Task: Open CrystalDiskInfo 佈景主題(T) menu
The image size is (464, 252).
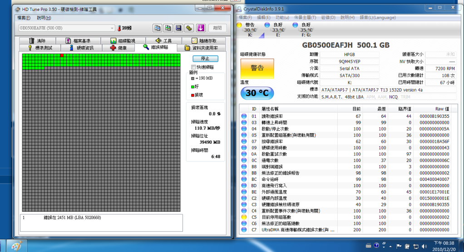Action: pos(305,17)
